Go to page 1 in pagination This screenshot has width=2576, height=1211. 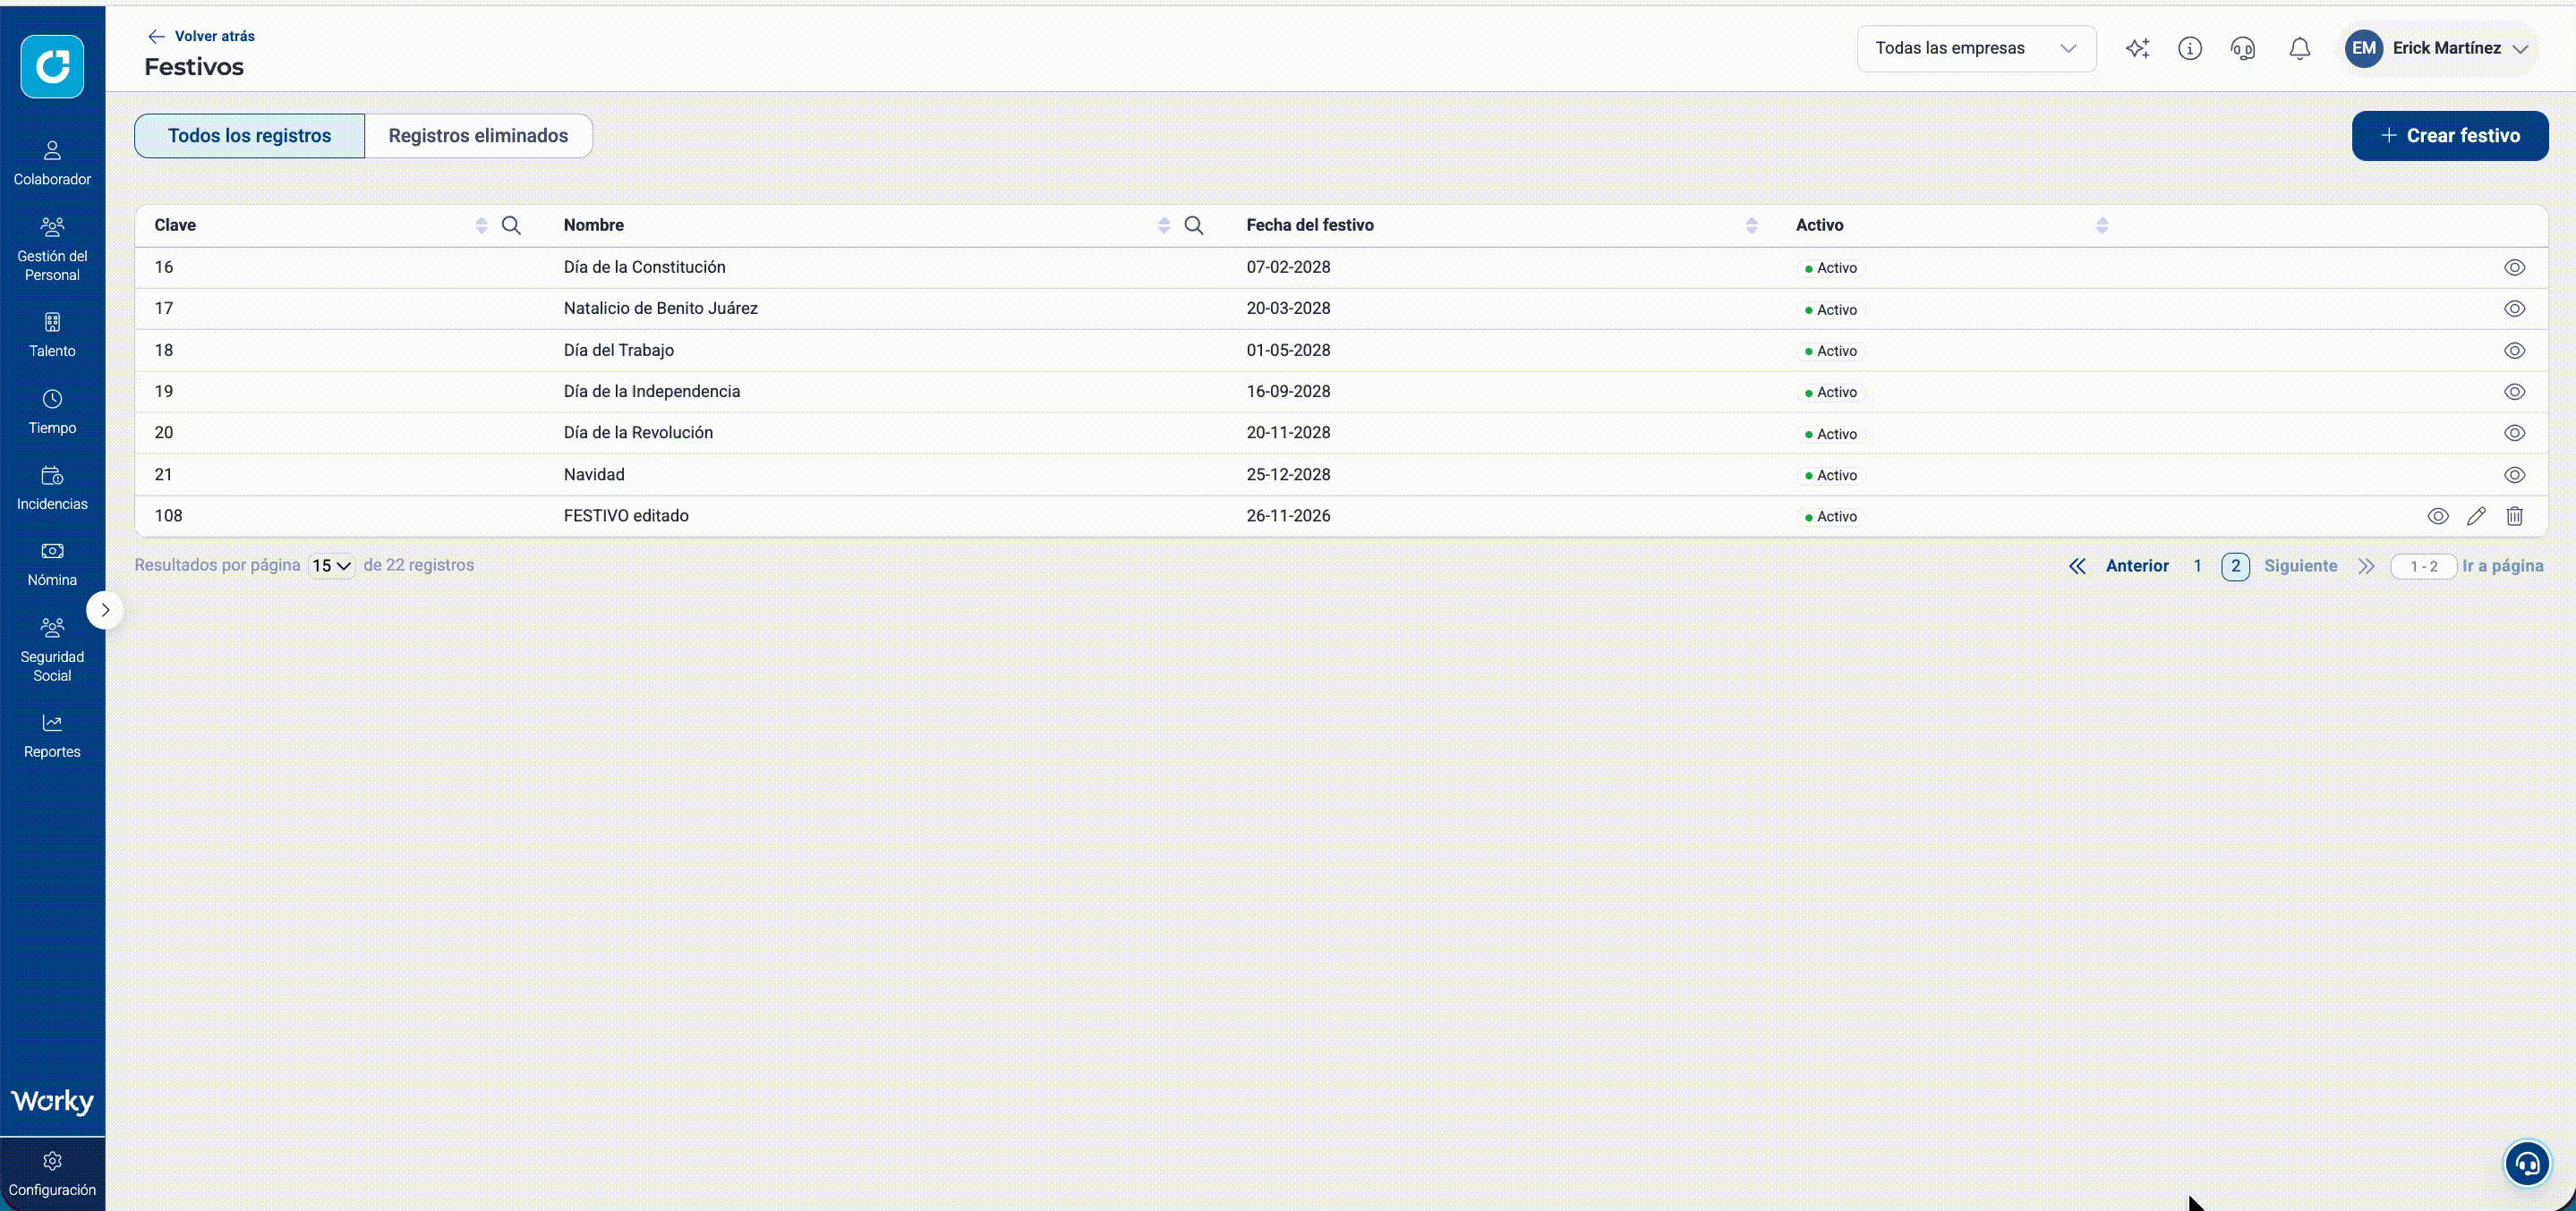(2197, 566)
